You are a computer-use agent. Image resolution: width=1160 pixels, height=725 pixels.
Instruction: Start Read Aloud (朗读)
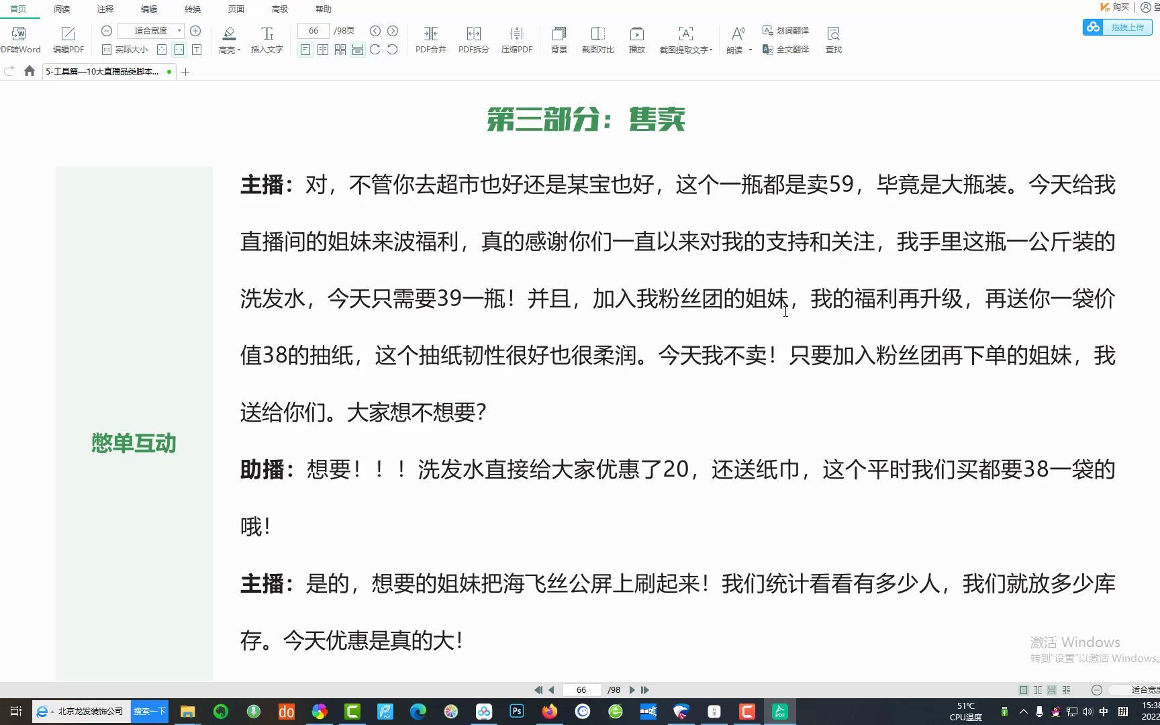point(736,40)
